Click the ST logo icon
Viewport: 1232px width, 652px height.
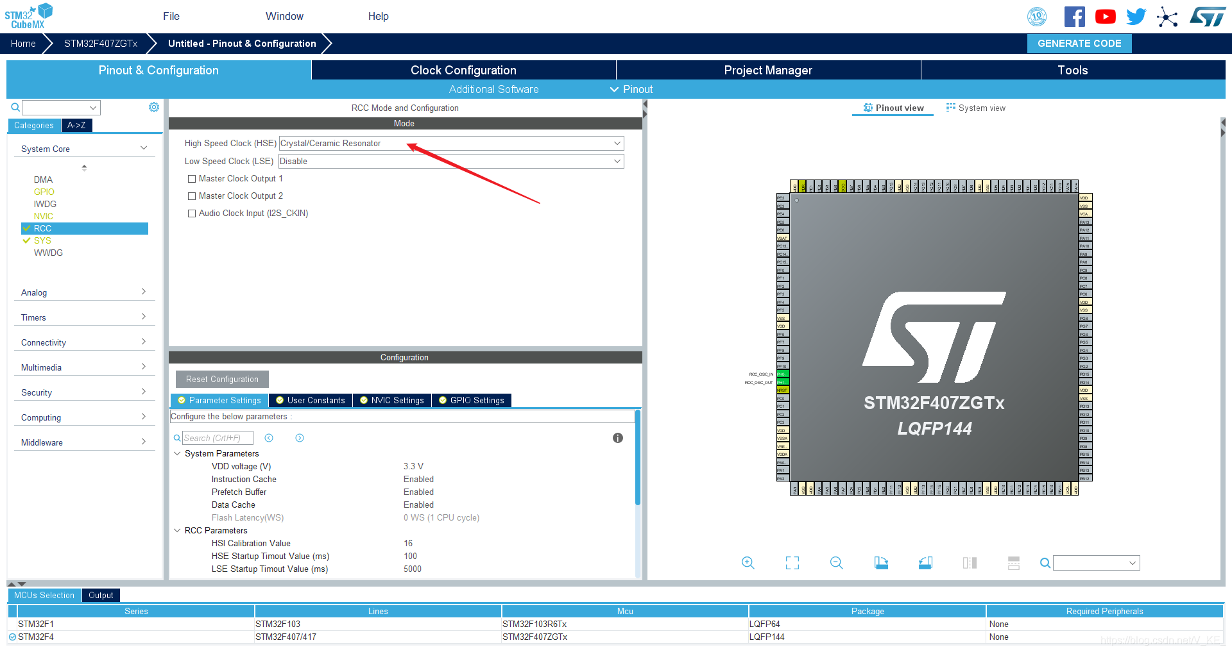[1208, 17]
